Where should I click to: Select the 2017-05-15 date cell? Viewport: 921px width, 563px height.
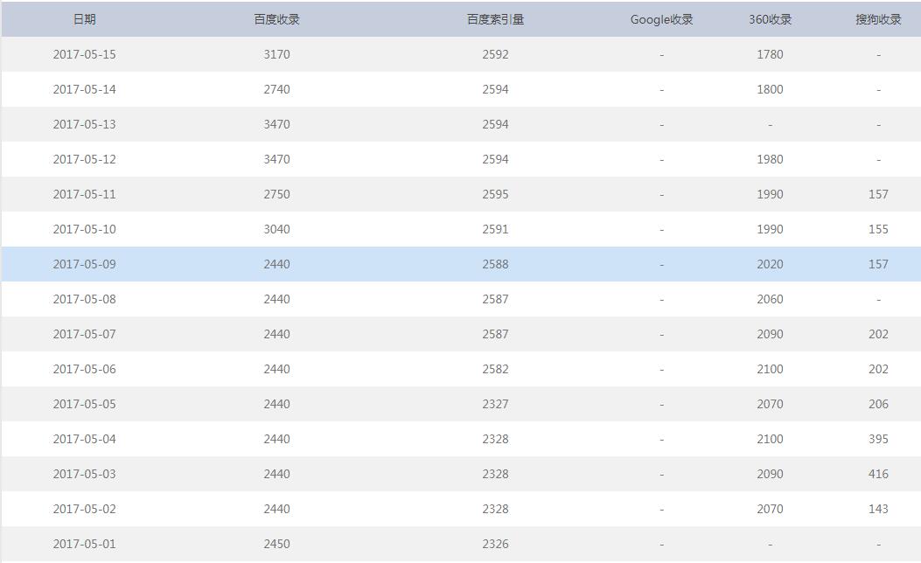pos(84,54)
